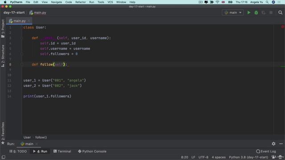This screenshot has width=285, height=160.
Task: Open Run panel settings gear
Action: (x=273, y=144)
